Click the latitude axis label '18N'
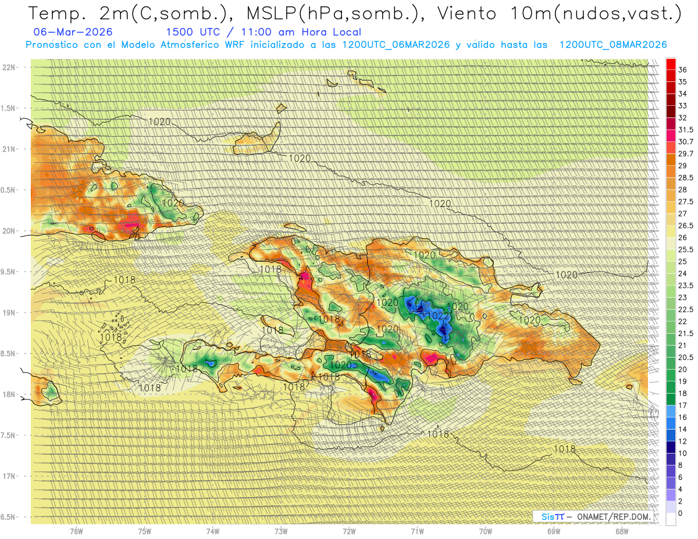The height and width of the screenshot is (539, 698). (x=9, y=394)
